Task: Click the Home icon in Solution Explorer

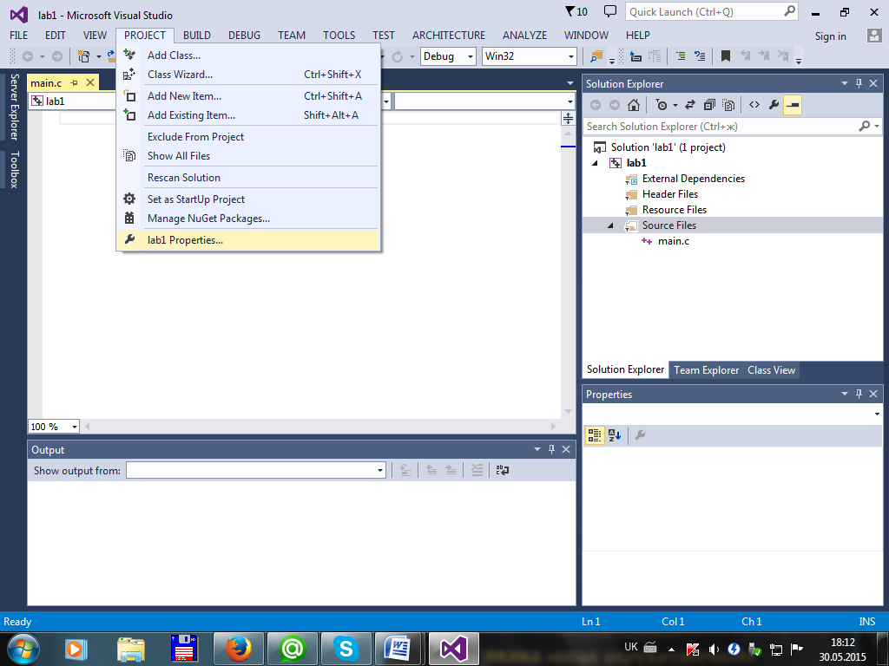Action: coord(634,105)
